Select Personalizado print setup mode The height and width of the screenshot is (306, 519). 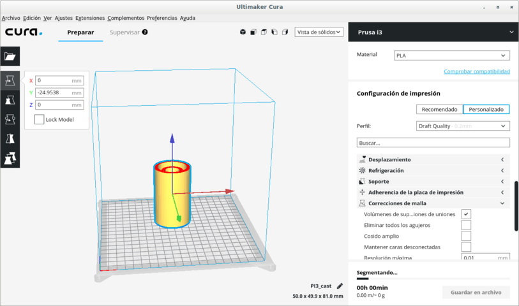(486, 110)
